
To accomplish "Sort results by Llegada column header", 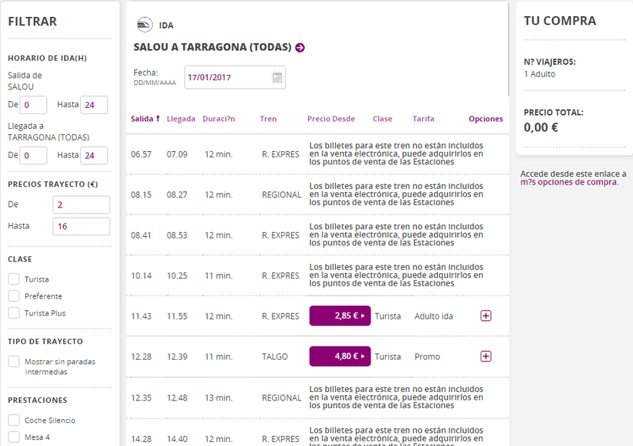I will point(181,119).
